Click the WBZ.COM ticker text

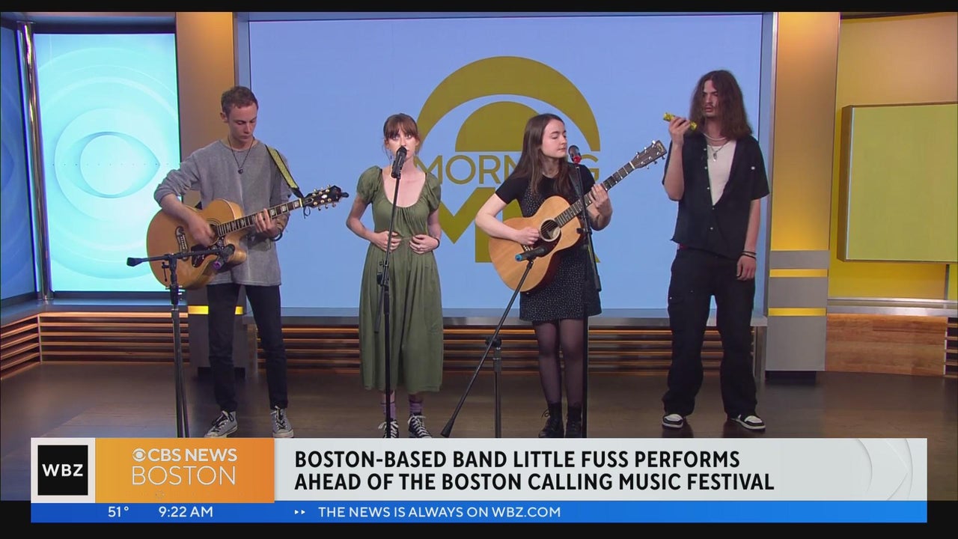click(439, 512)
